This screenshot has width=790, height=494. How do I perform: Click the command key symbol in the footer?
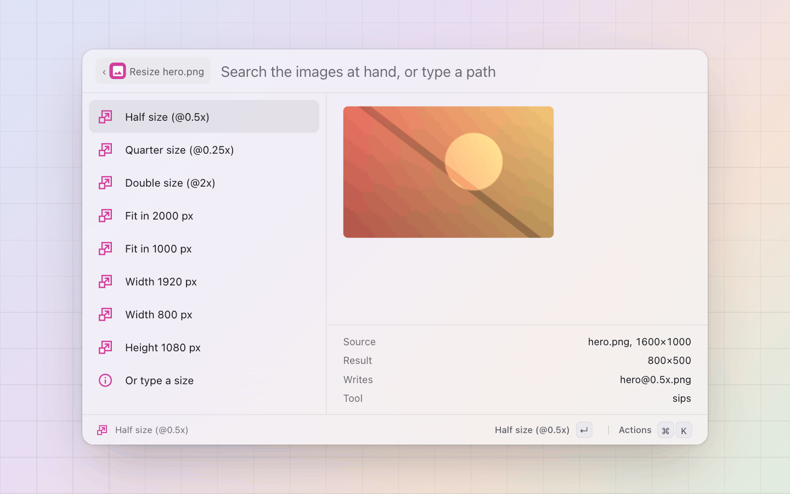[665, 430]
